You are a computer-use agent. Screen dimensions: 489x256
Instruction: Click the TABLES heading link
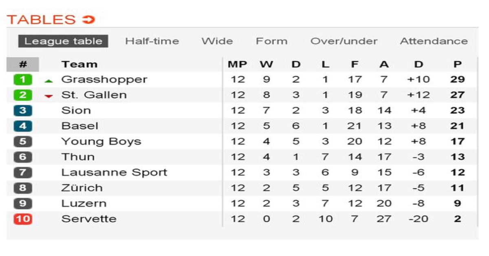pyautogui.click(x=41, y=20)
